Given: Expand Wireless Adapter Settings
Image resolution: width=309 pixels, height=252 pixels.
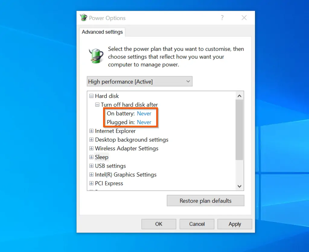Looking at the screenshot, I should click(x=91, y=148).
